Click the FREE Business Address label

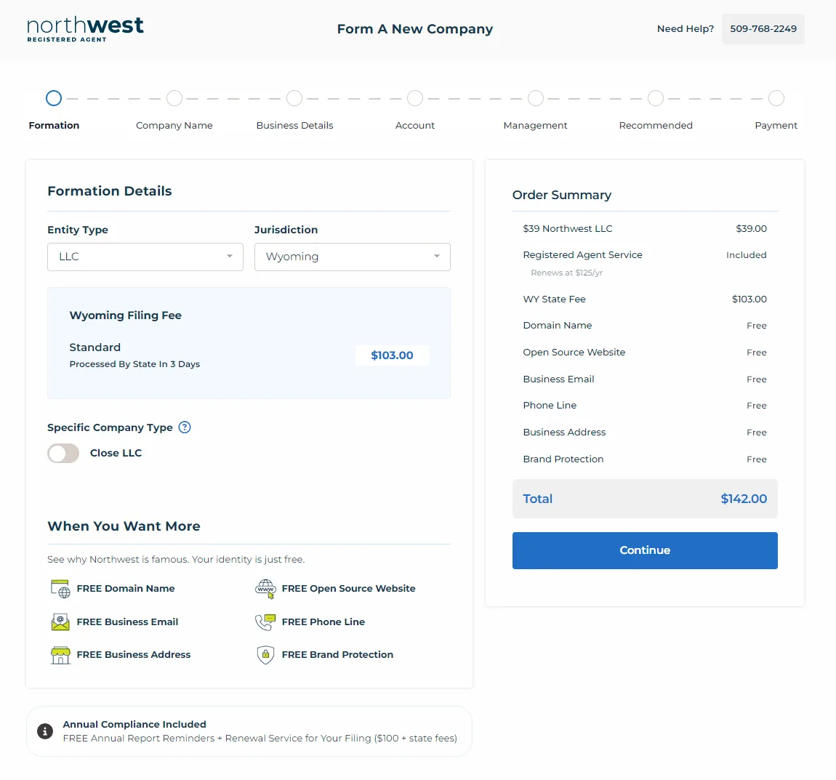point(133,655)
